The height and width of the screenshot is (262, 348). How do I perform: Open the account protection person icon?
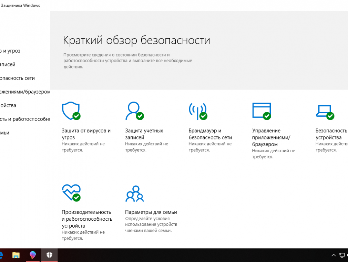134,111
